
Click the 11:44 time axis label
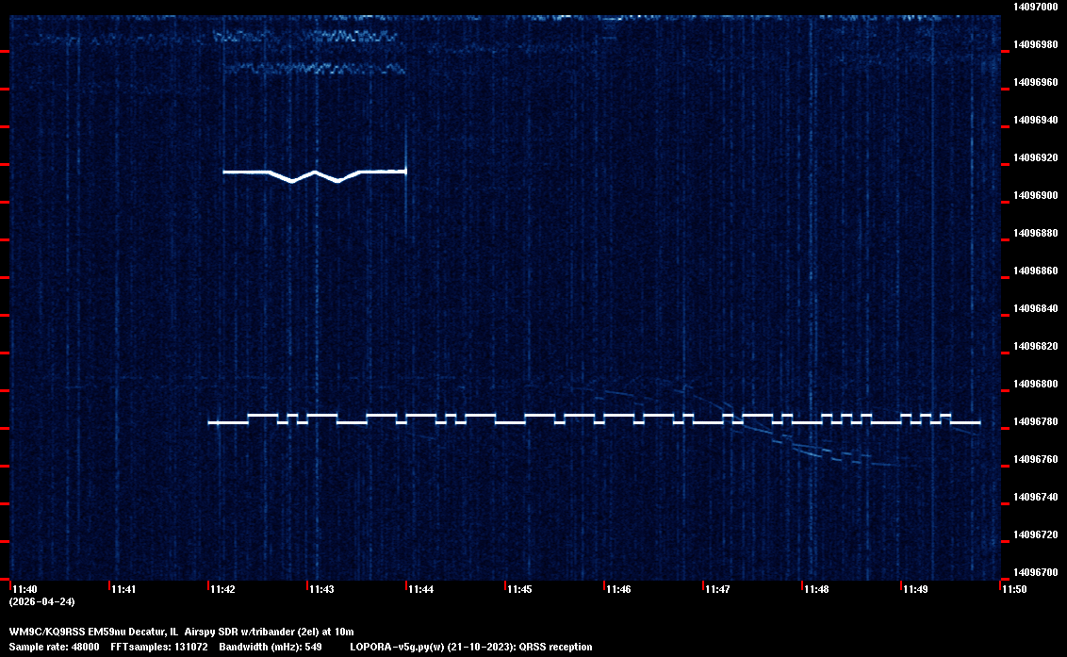pos(420,589)
